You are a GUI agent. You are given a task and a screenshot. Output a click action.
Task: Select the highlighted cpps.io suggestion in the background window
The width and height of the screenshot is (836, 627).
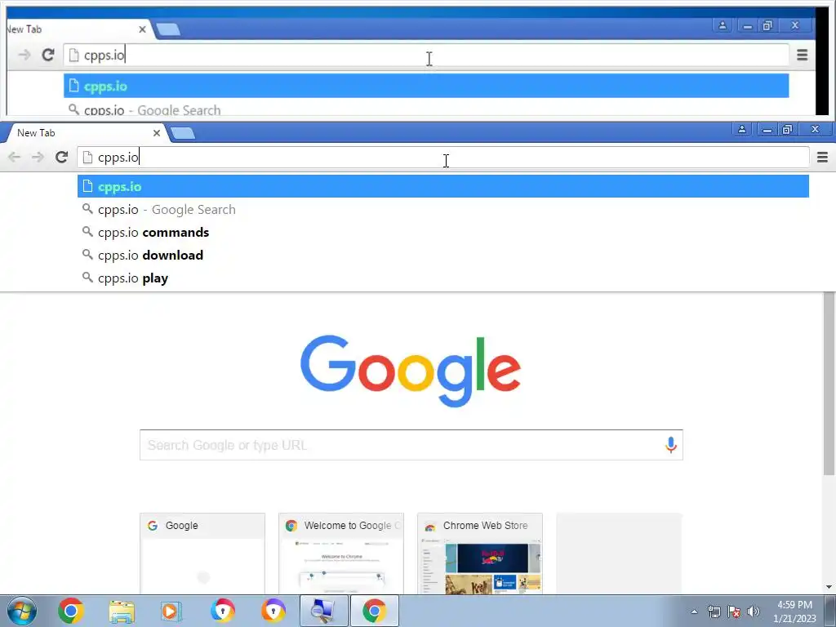426,86
